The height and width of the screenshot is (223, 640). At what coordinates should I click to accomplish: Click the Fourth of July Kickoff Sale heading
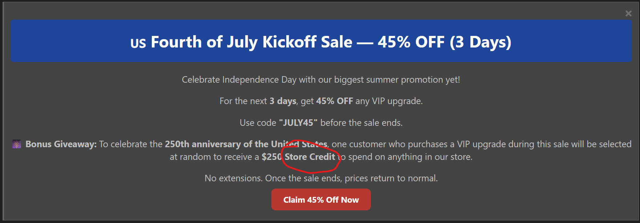pyautogui.click(x=251, y=42)
